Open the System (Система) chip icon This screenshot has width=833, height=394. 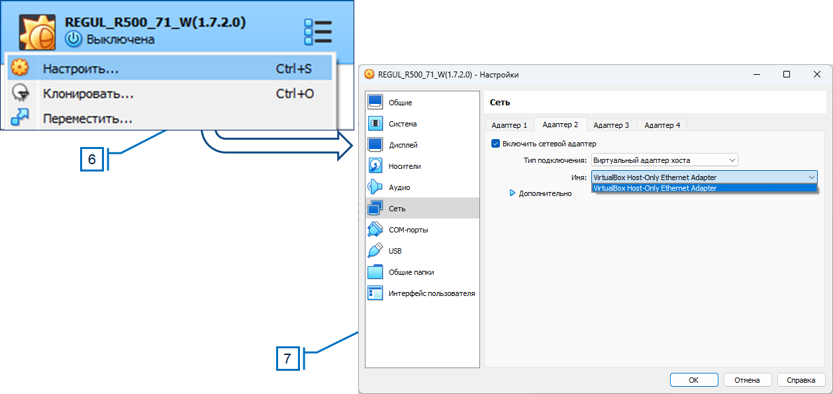pyautogui.click(x=375, y=124)
